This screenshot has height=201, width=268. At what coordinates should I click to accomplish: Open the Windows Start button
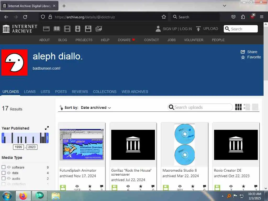(x=7, y=196)
